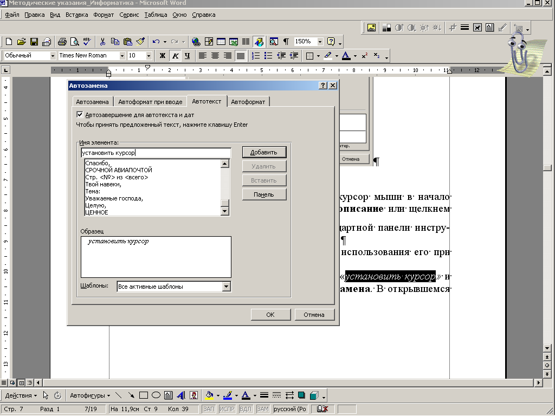The width and height of the screenshot is (555, 416).
Task: Open Document Map from toolbar
Action: pos(274,42)
